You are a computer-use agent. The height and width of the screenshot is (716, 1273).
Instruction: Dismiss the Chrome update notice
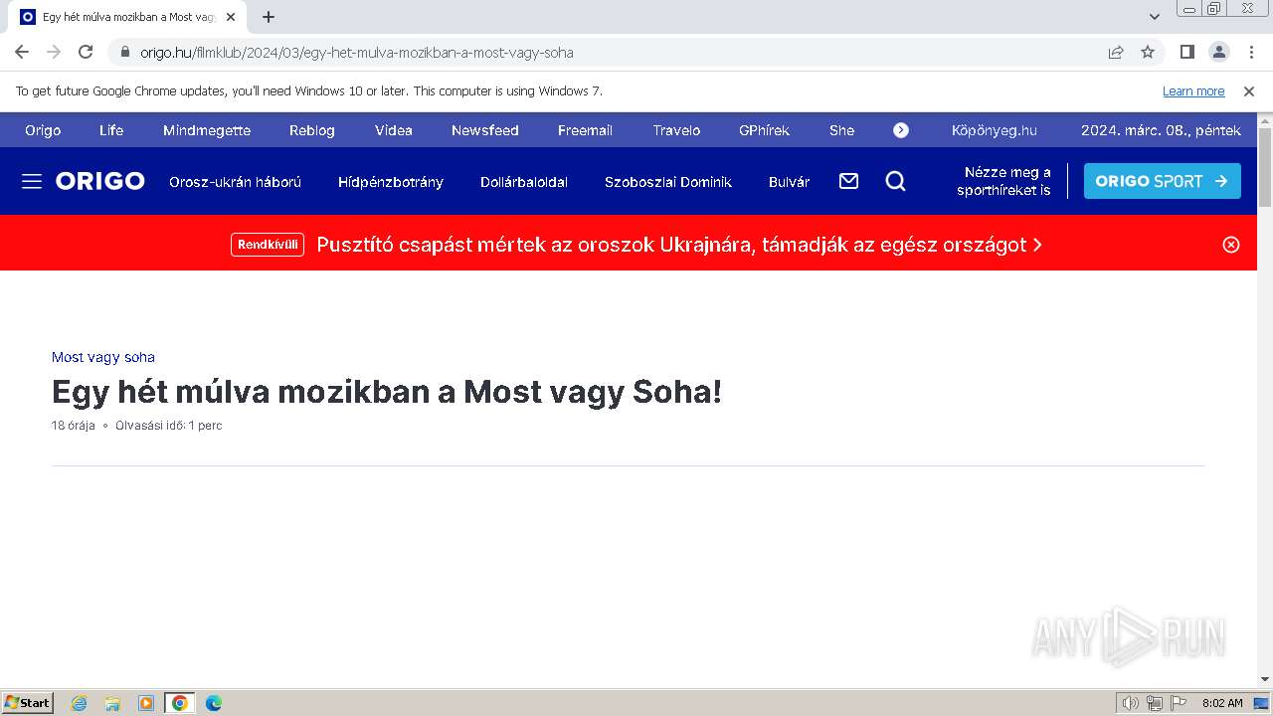(1249, 90)
